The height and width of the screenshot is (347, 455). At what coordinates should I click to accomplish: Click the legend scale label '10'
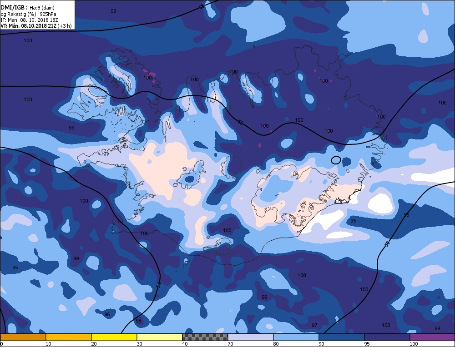click(48, 344)
